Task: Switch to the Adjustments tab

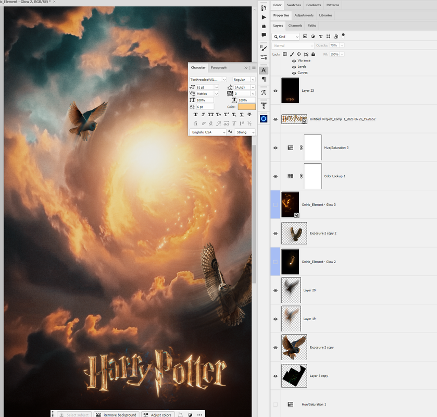Action: click(304, 15)
